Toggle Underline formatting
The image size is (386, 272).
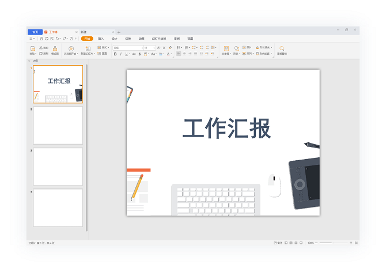tap(127, 54)
